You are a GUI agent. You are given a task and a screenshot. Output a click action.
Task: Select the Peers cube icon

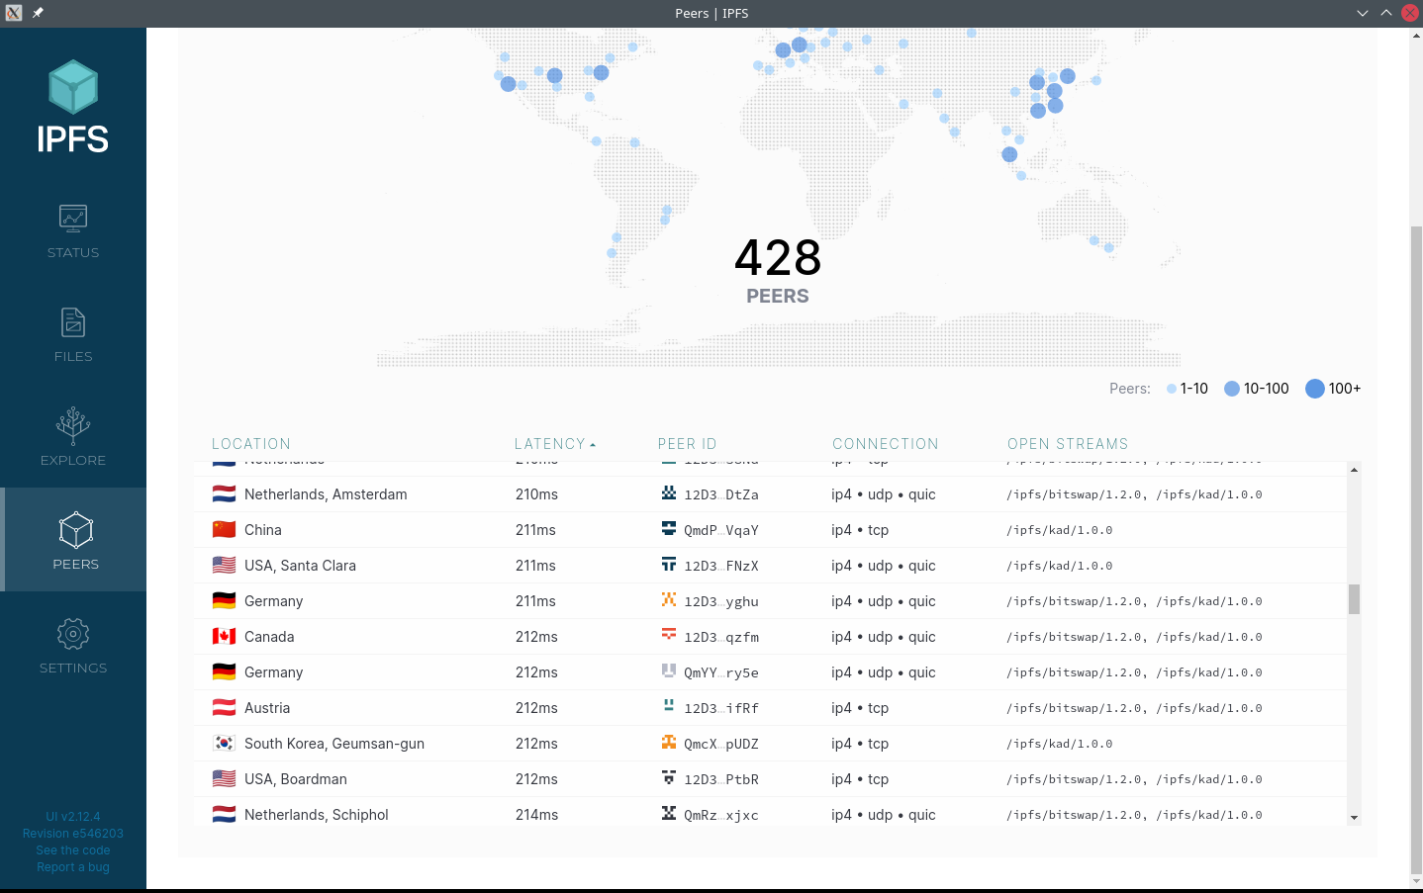[76, 530]
